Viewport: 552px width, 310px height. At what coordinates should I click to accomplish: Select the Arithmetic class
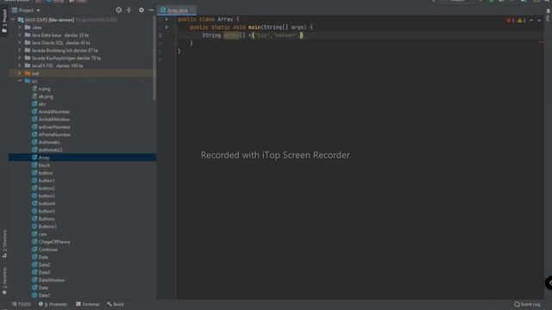pos(46,142)
